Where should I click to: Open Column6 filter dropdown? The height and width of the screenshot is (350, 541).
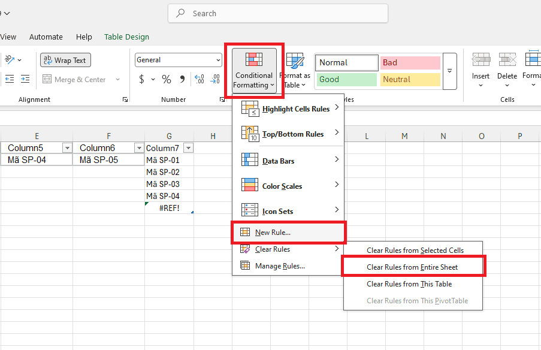click(139, 148)
